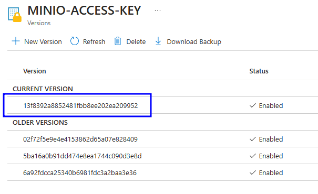Click the circular Refresh icon
Image resolution: width=318 pixels, height=194 pixels.
point(75,41)
